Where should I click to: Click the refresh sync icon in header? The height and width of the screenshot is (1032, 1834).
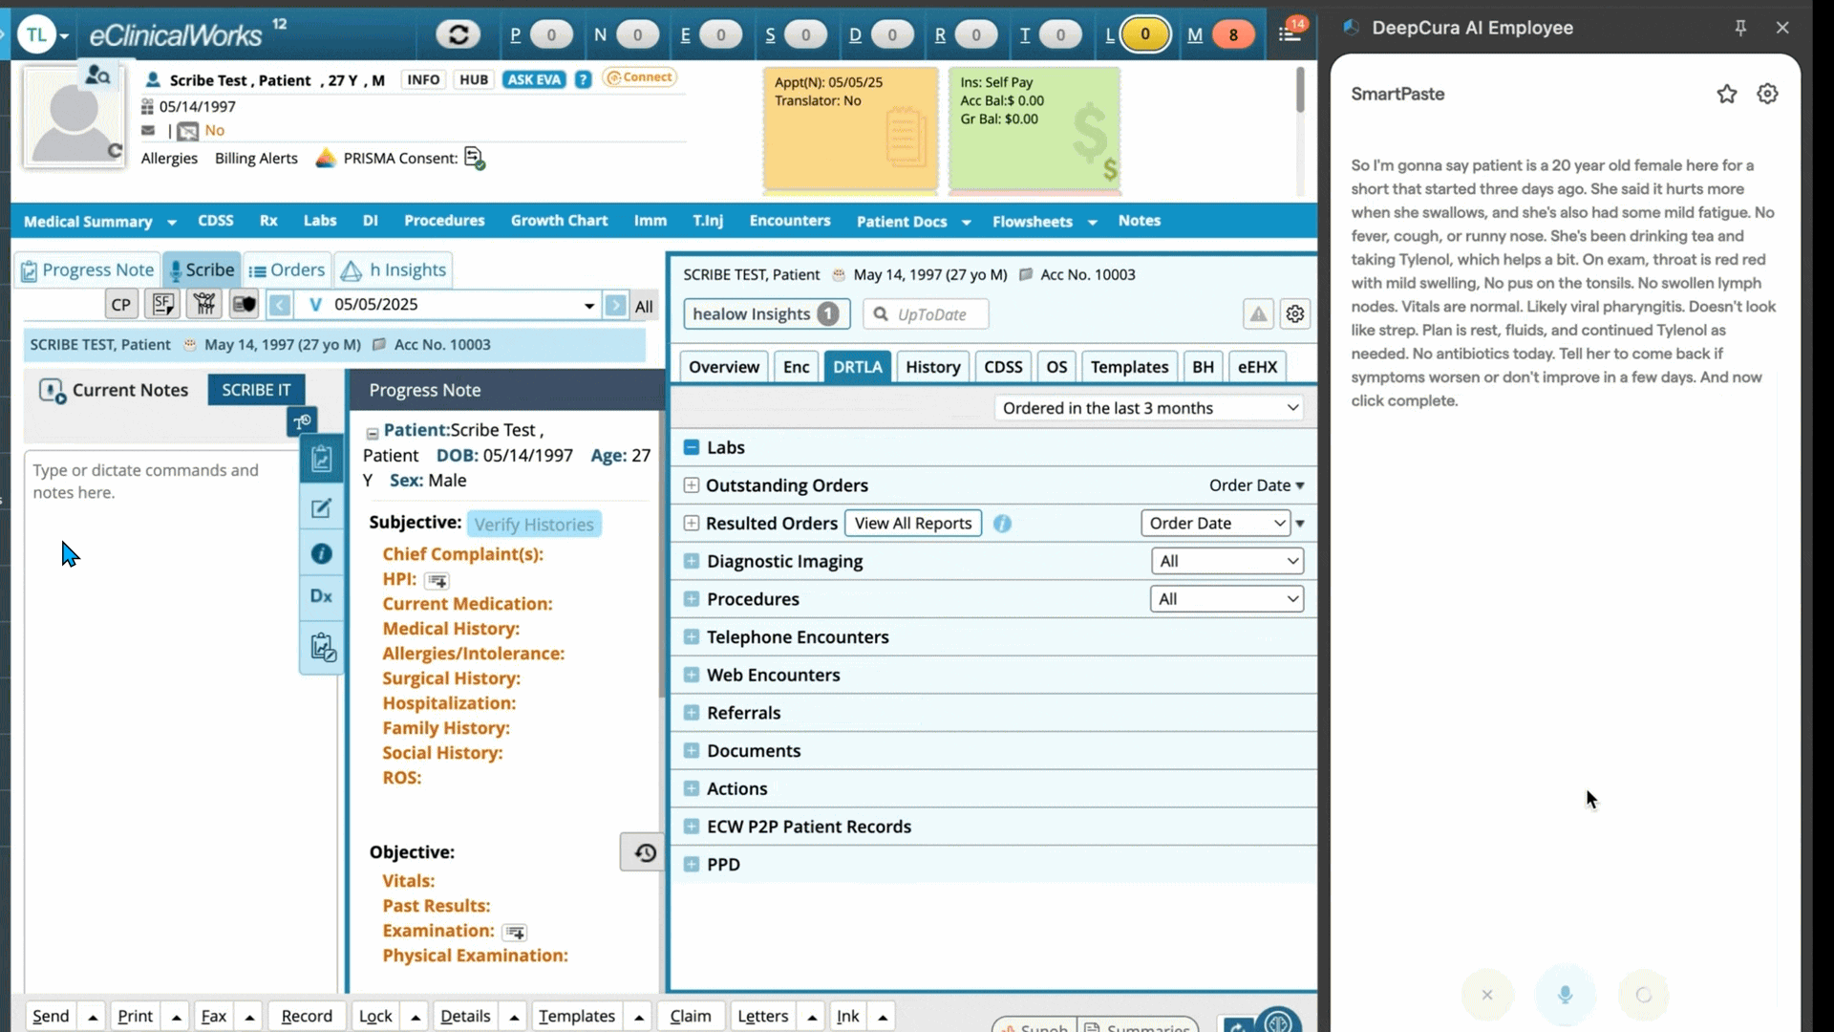(x=458, y=34)
